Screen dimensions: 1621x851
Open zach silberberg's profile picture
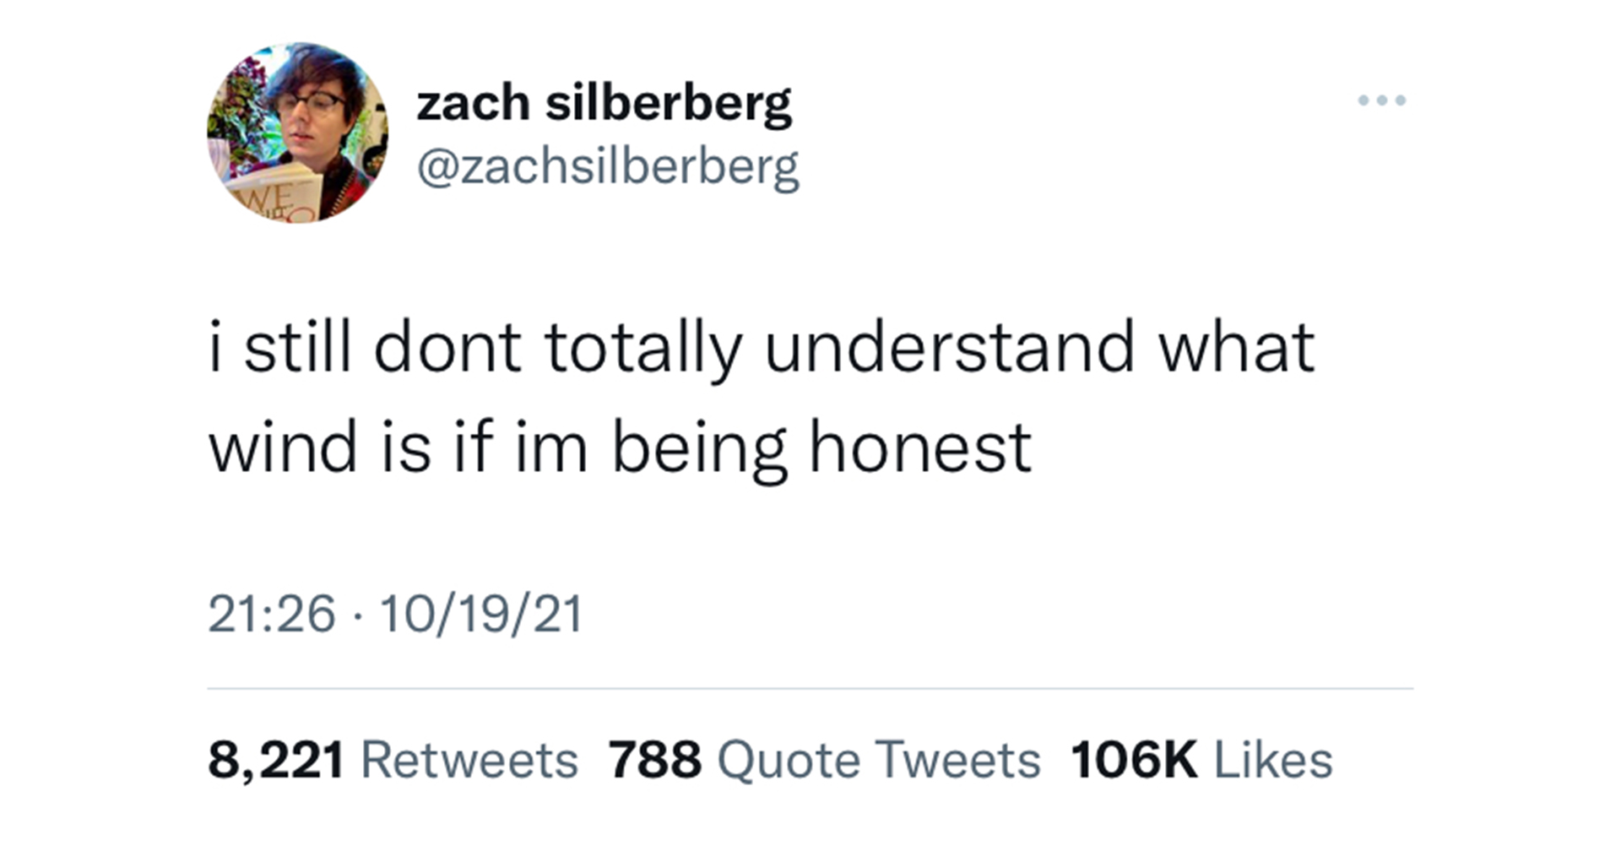(297, 133)
